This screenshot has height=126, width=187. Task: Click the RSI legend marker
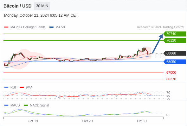coord(6,88)
